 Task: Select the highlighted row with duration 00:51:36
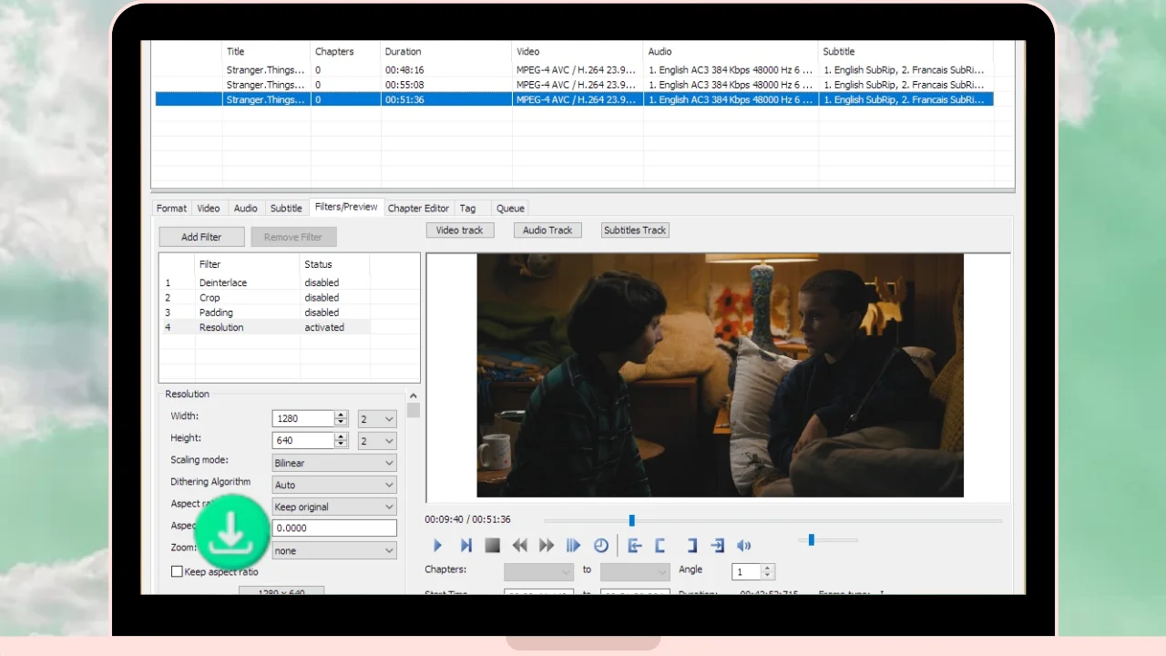574,99
